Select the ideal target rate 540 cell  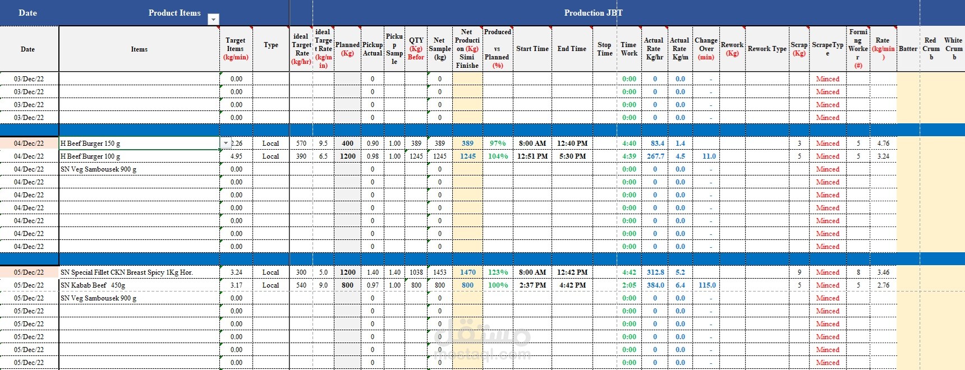click(301, 285)
